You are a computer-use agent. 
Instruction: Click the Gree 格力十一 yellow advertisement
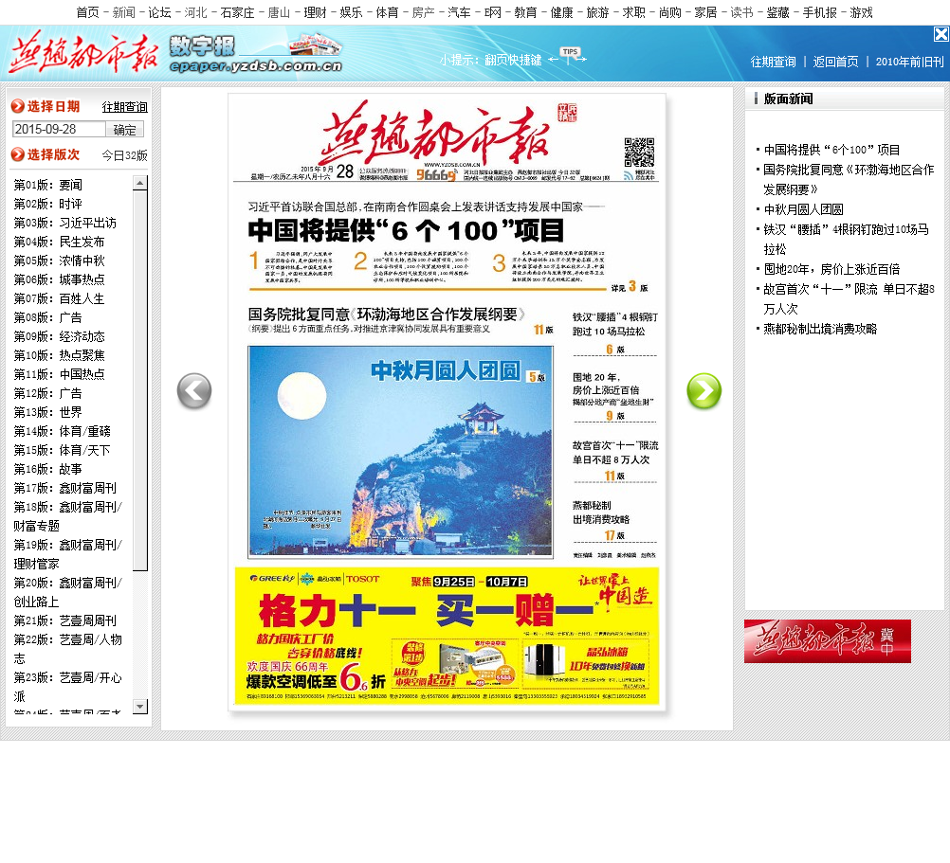(447, 637)
